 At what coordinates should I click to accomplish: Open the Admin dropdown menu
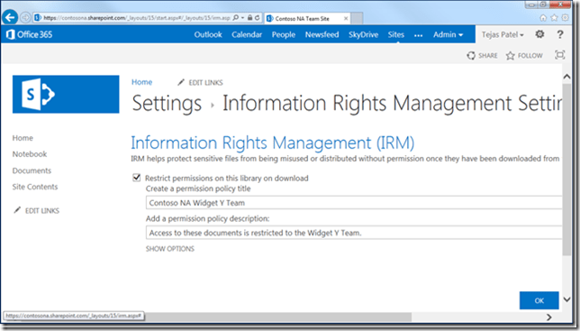448,34
